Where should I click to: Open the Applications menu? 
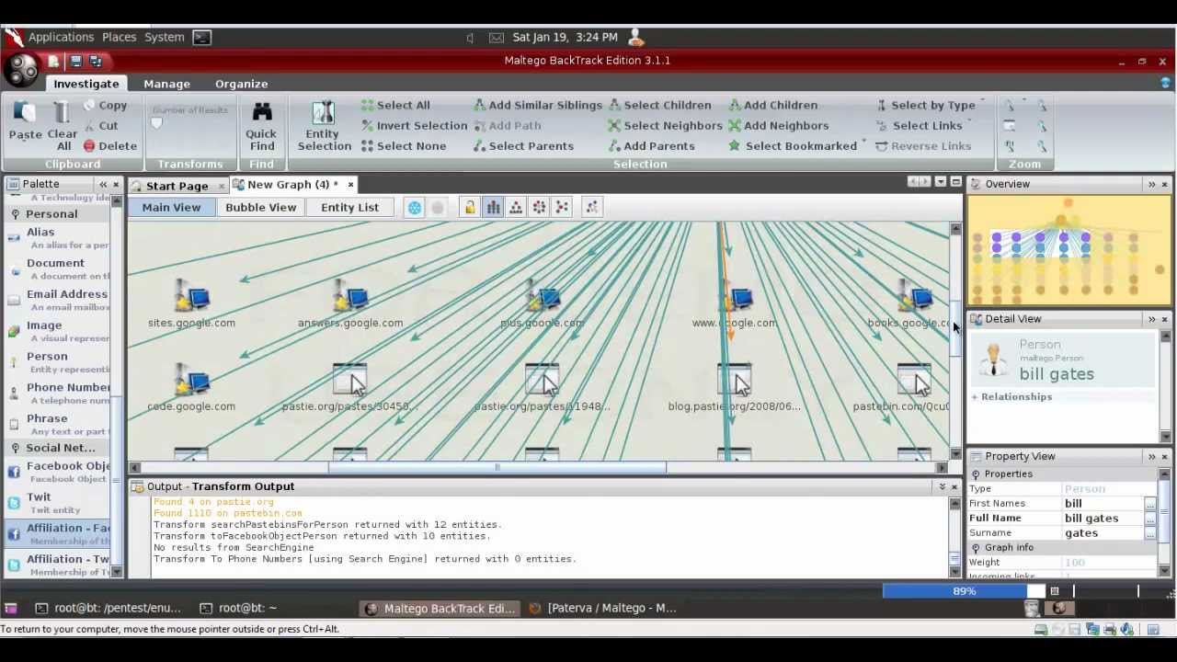click(x=61, y=38)
